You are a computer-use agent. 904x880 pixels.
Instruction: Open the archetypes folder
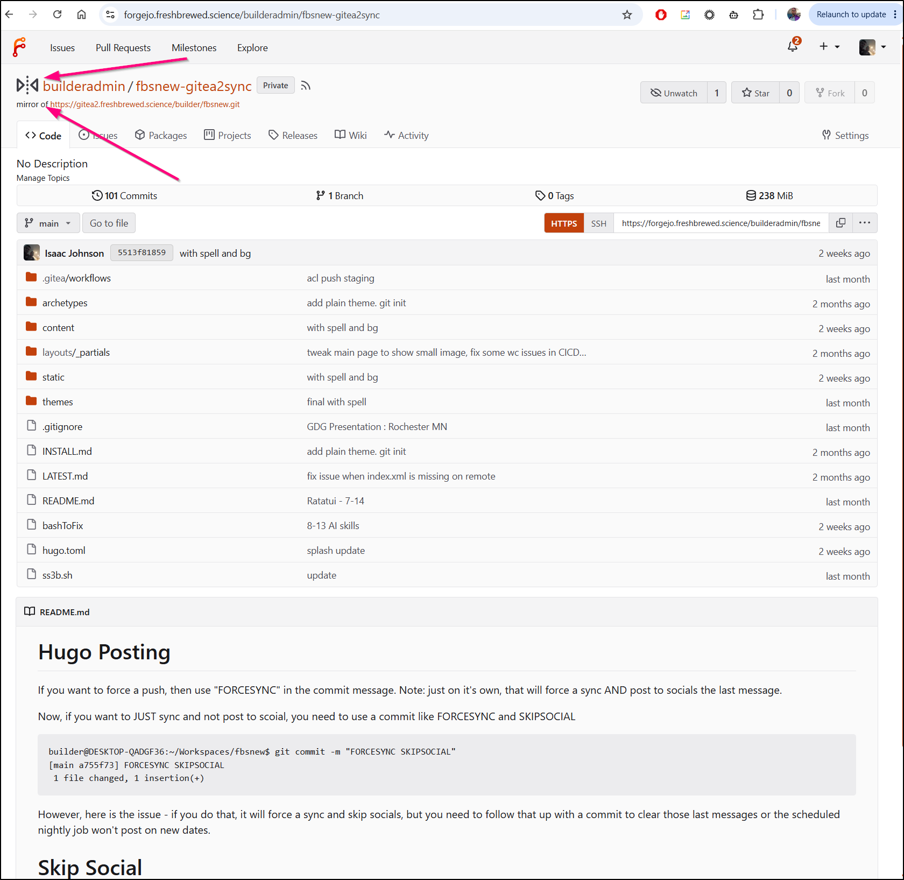[65, 303]
